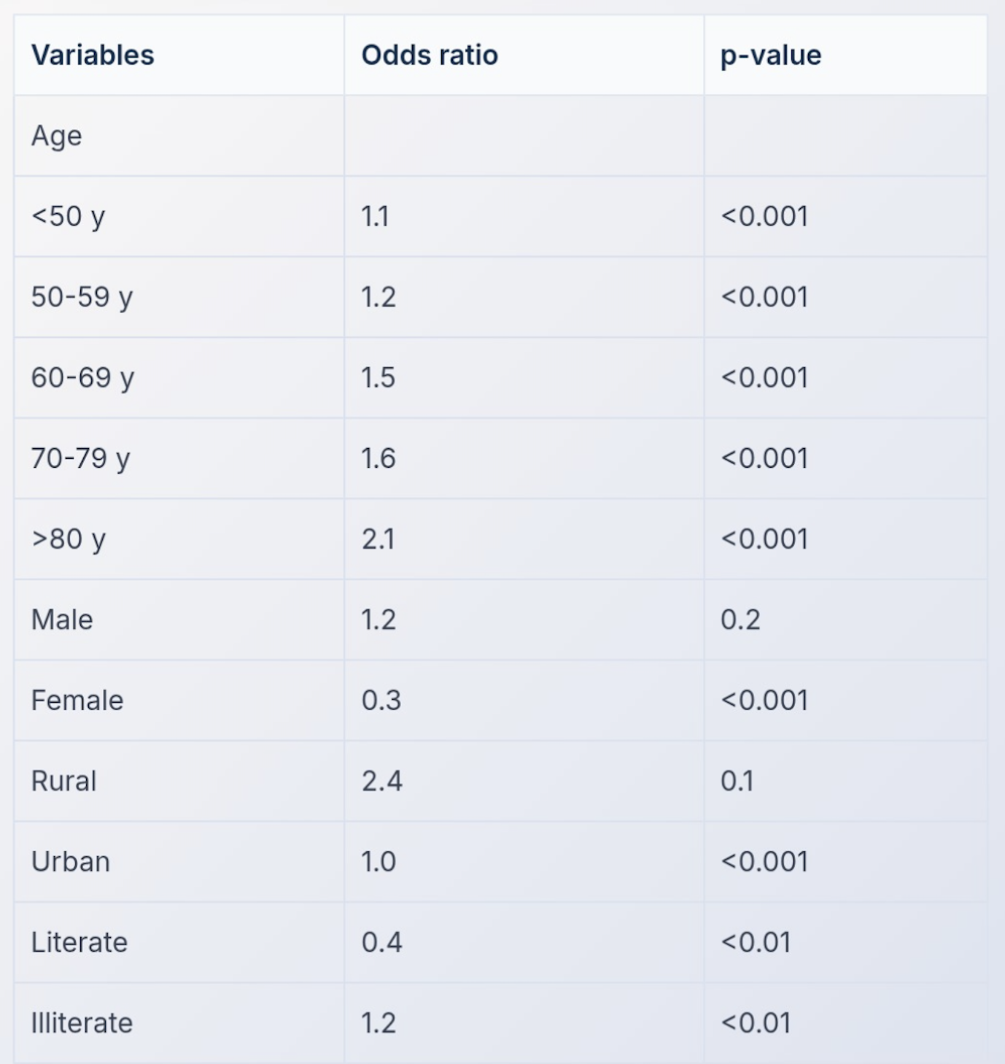Click the Rural odds ratio 2.4
Viewport: 1005px width, 1064px height.
(381, 781)
